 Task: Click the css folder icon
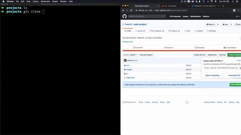(x=125, y=65)
